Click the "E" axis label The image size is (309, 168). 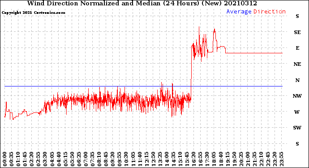point(297,48)
